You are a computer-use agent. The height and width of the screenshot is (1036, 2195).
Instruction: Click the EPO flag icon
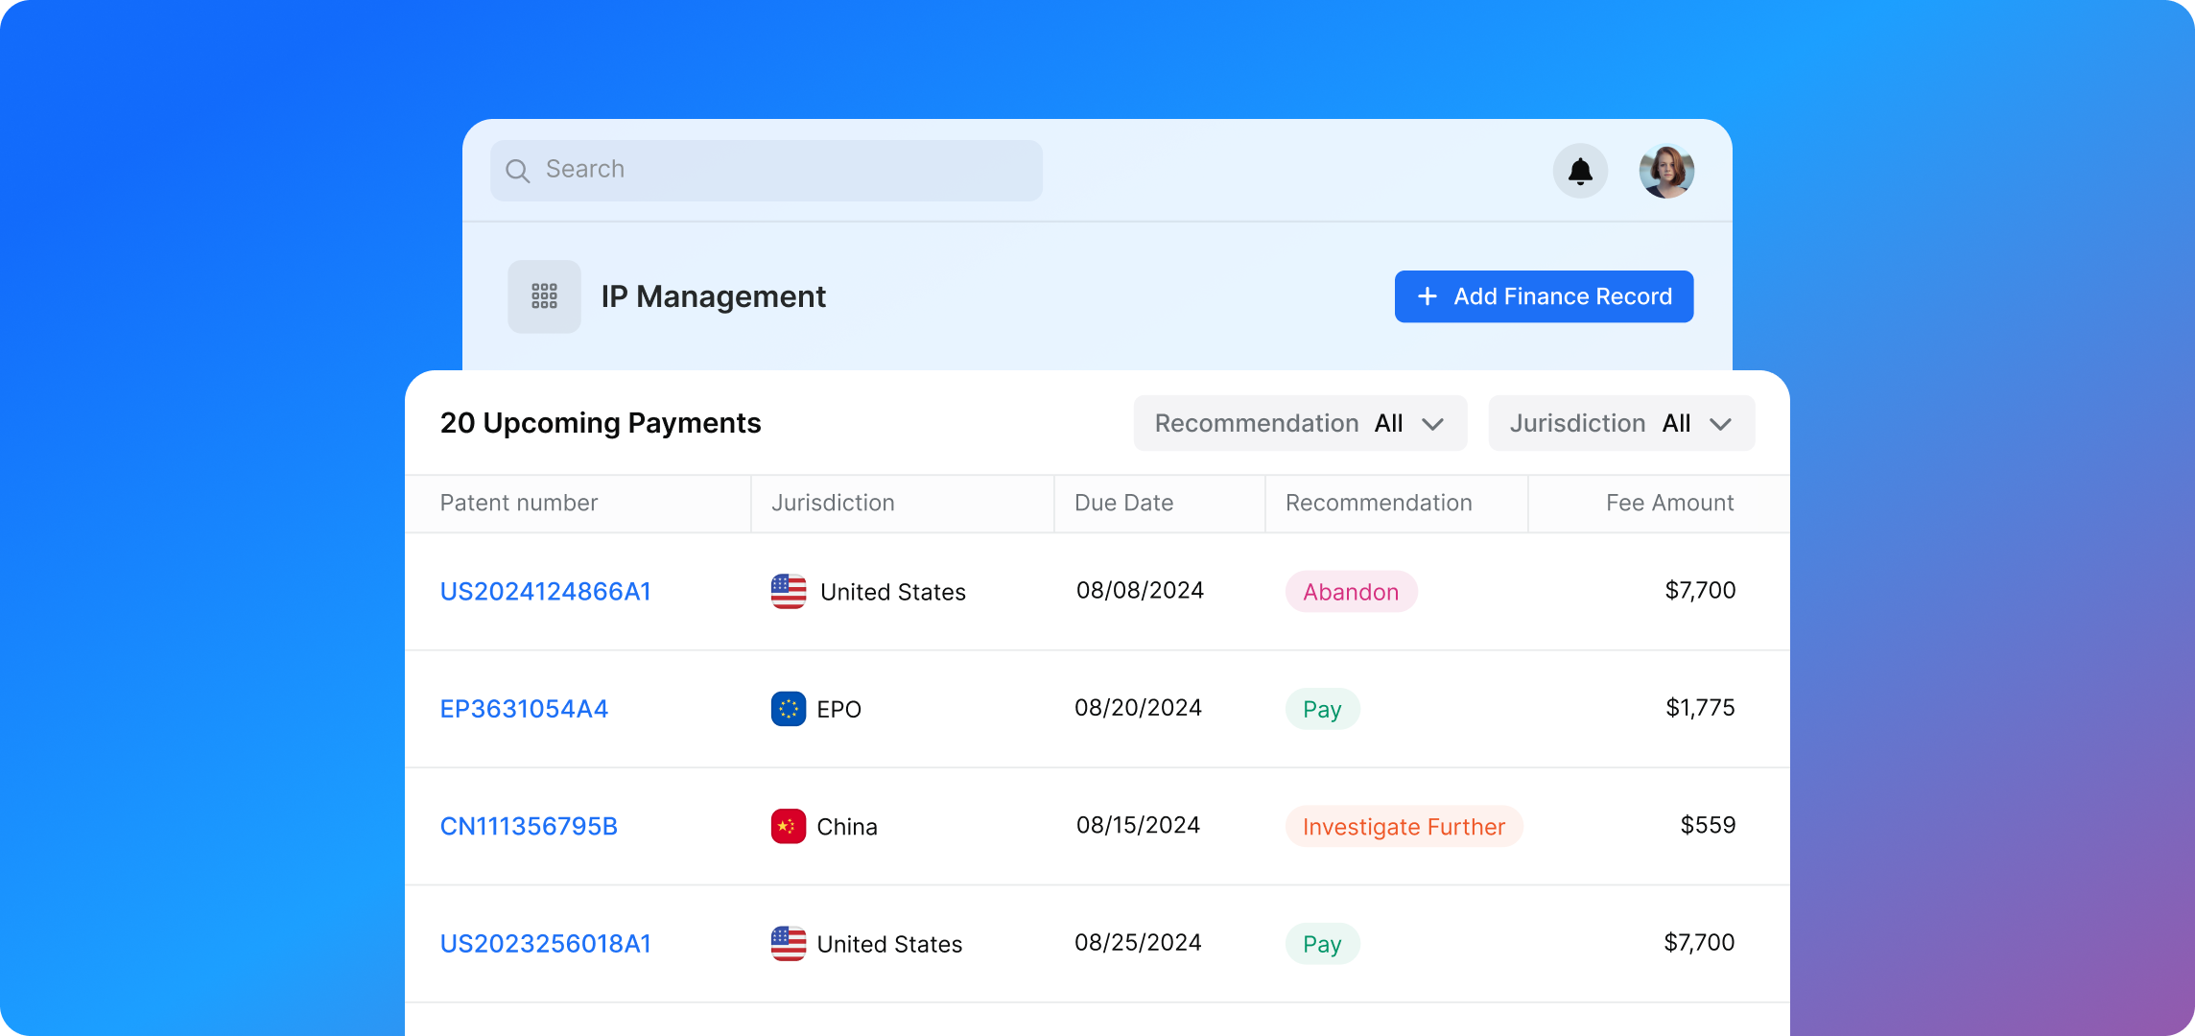[x=789, y=709]
